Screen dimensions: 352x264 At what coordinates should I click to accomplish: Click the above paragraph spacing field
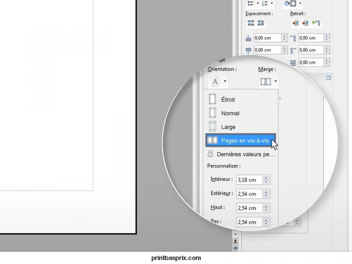(x=267, y=38)
